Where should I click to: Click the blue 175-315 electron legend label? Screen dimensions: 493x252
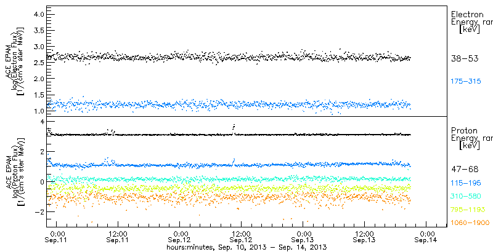(466, 82)
